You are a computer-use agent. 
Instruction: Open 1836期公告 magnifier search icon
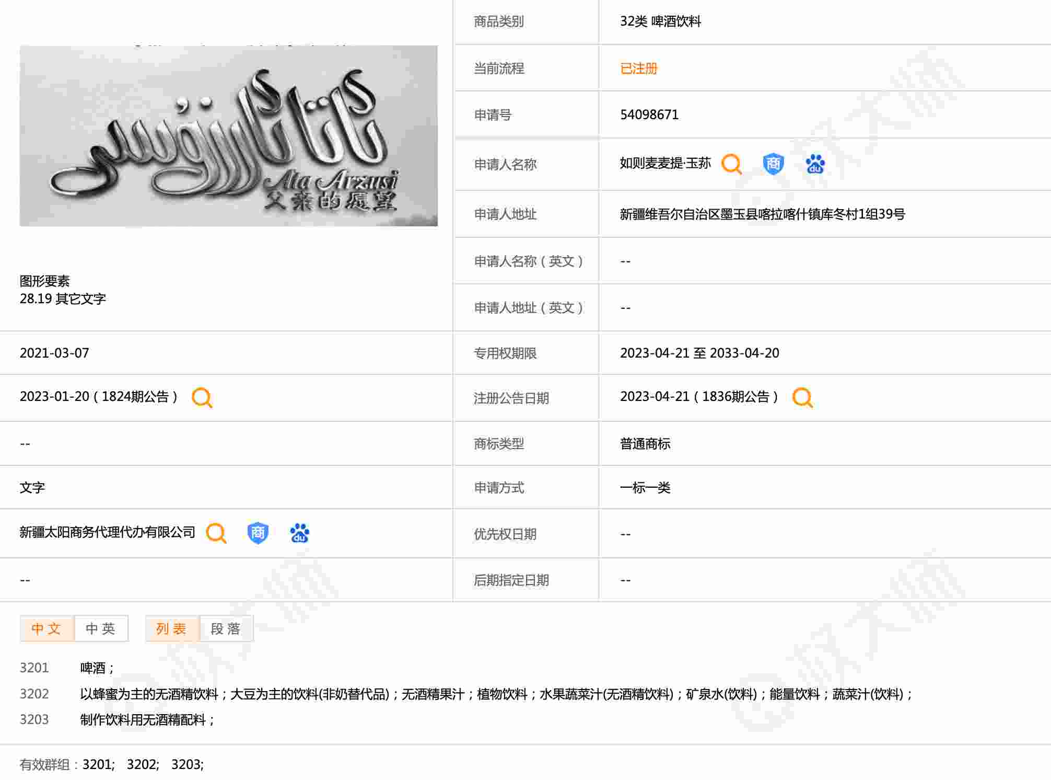(x=802, y=397)
